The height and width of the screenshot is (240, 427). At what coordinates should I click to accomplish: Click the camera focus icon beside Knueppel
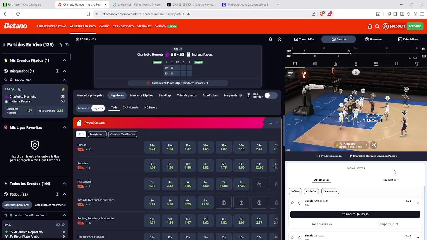coord(374,145)
